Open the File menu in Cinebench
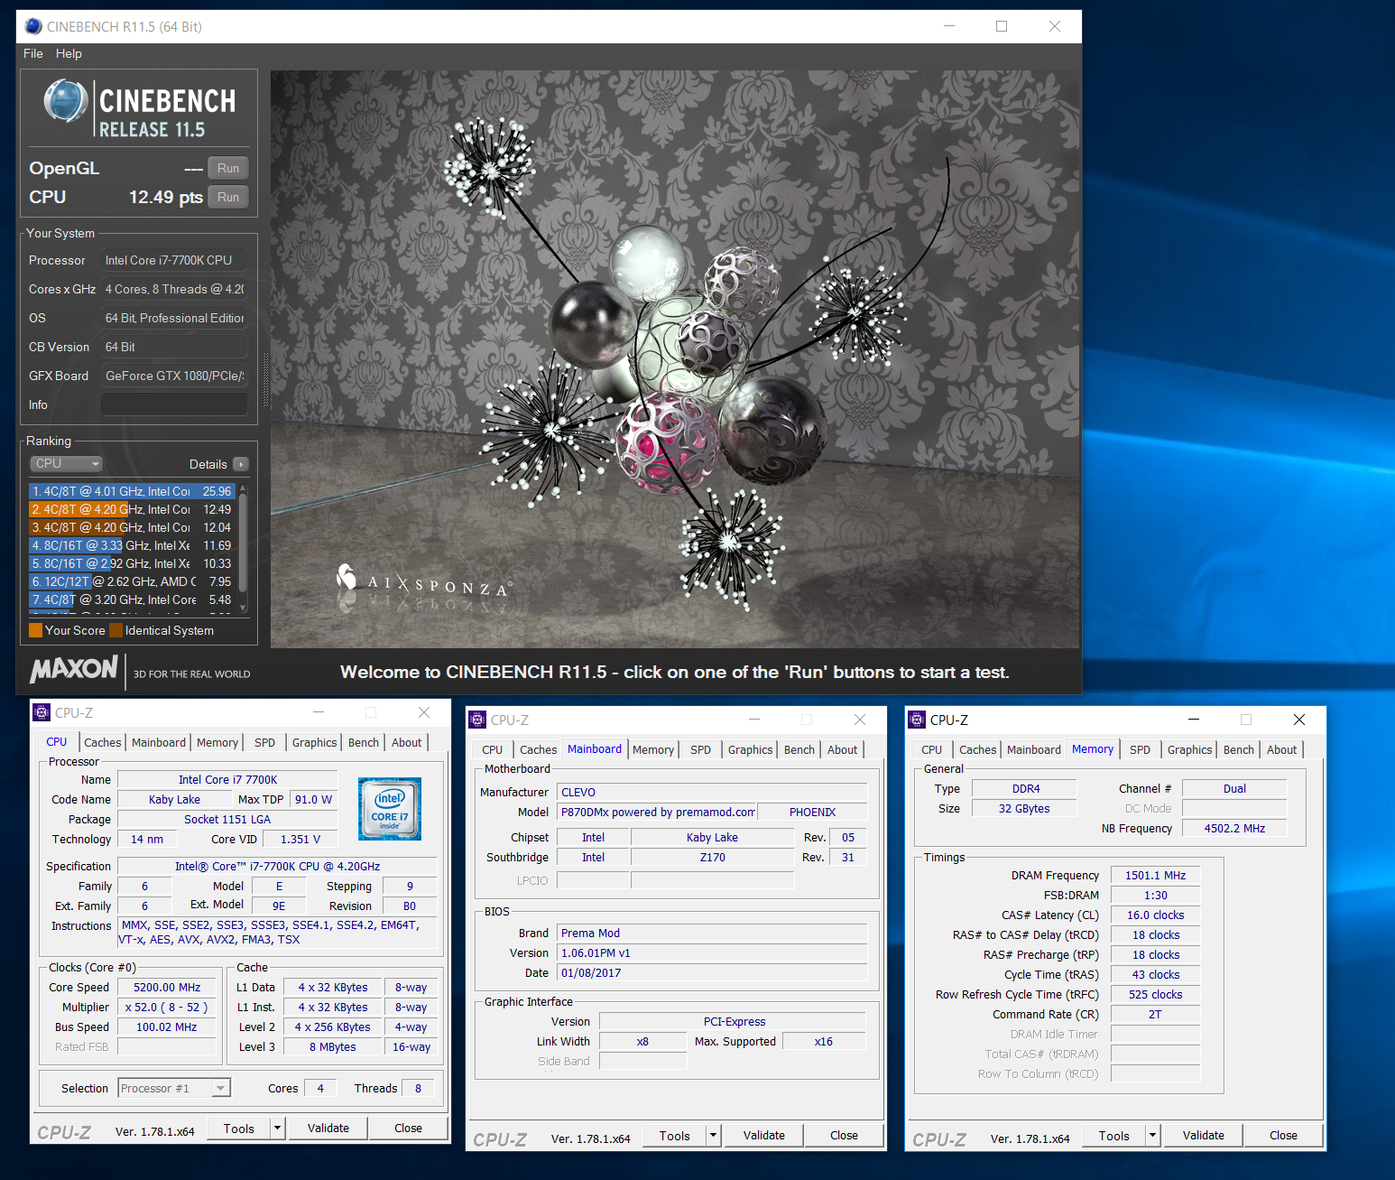The width and height of the screenshot is (1395, 1180). 33,53
